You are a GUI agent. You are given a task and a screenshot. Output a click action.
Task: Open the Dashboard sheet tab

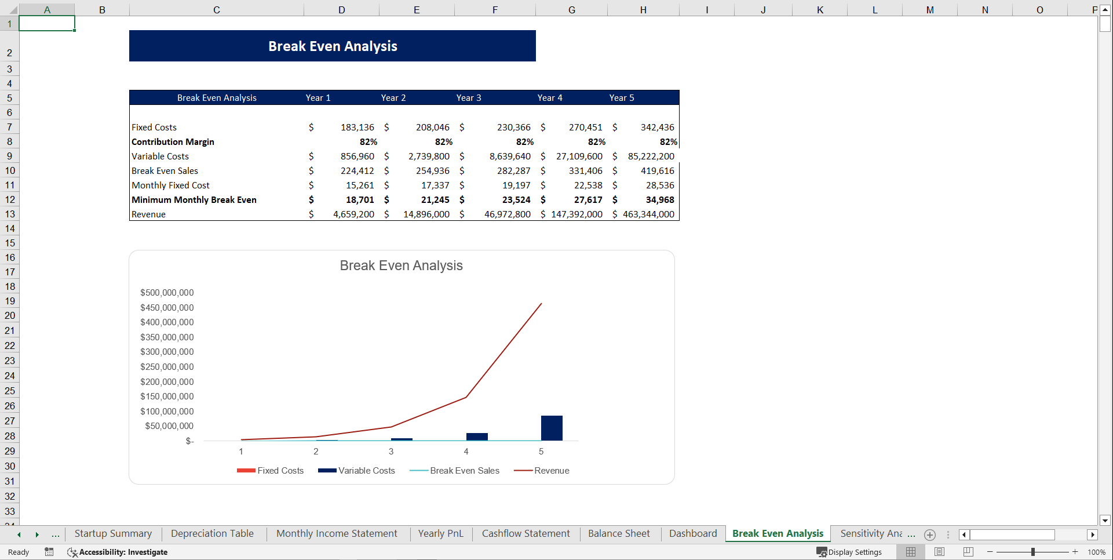pyautogui.click(x=693, y=534)
